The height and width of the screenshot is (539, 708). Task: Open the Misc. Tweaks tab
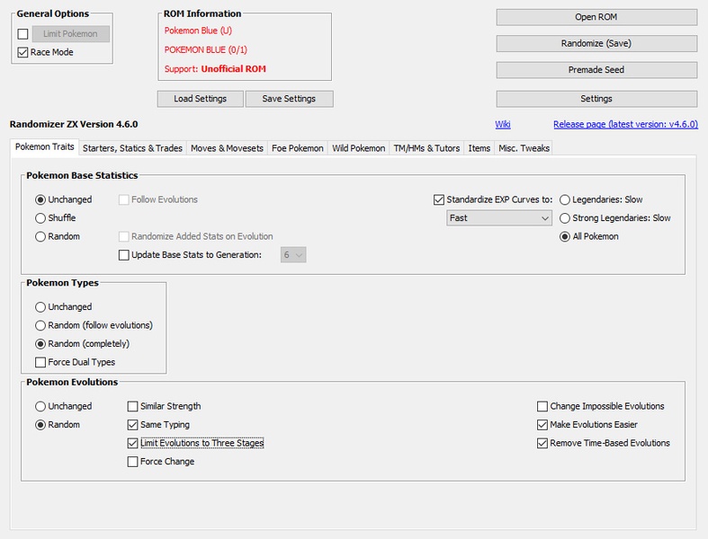click(524, 148)
